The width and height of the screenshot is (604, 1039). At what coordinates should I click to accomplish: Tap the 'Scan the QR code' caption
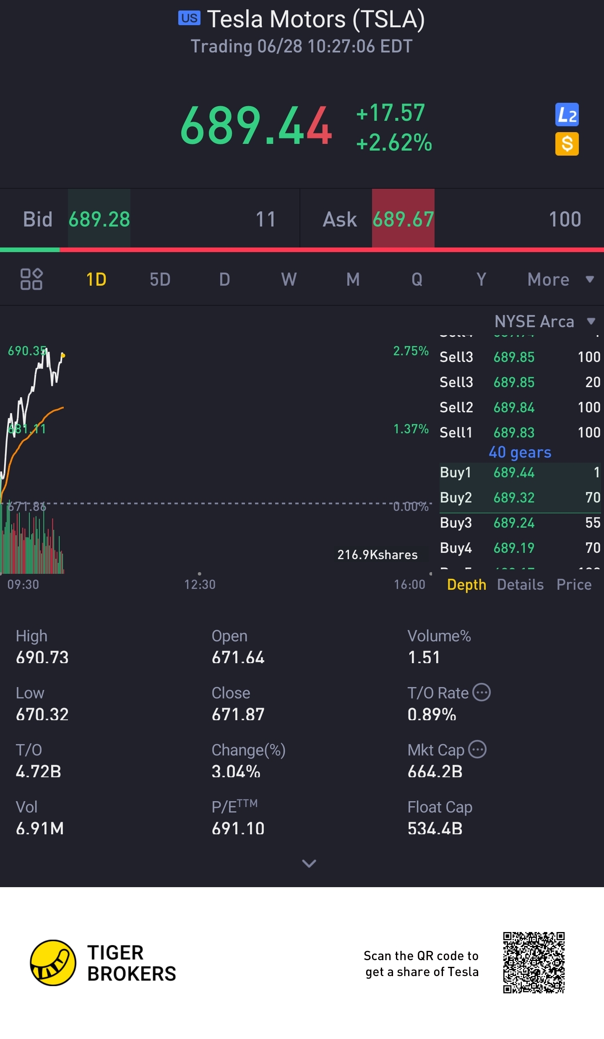422,963
